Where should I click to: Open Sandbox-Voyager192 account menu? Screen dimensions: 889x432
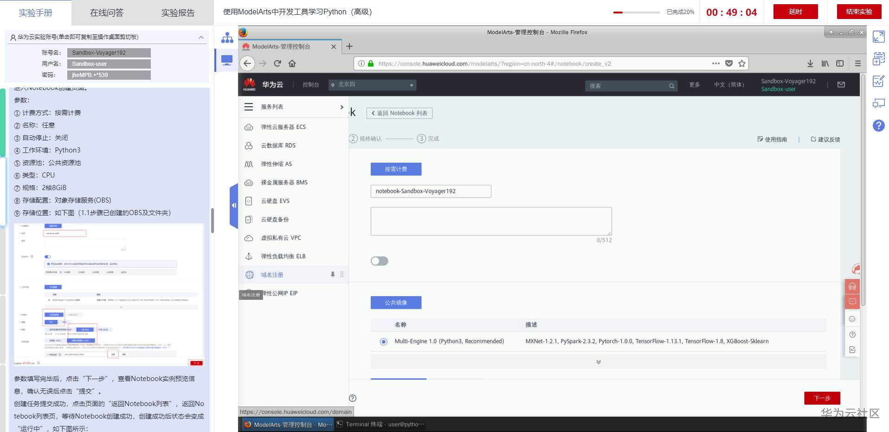pyautogui.click(x=788, y=85)
